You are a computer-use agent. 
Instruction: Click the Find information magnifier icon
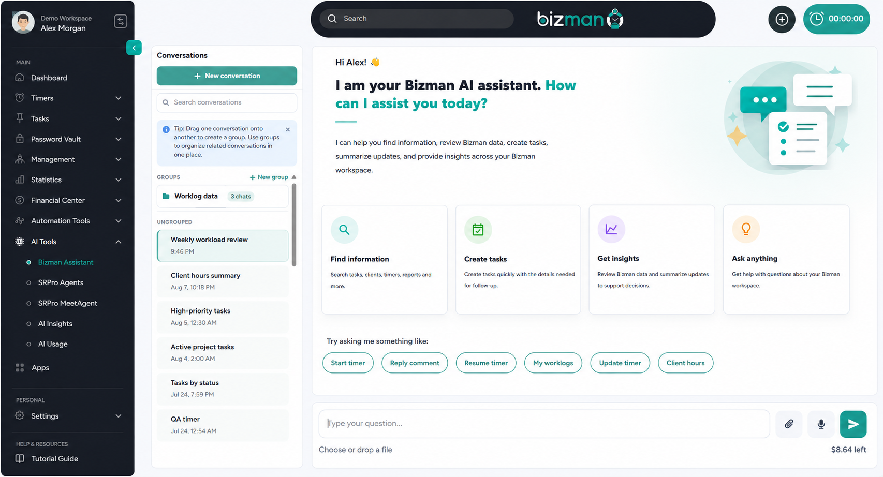344,229
